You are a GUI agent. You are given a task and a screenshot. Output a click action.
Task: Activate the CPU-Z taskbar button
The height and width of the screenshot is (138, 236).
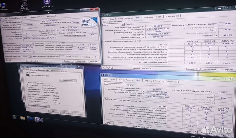tap(39, 120)
